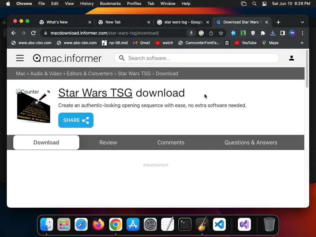Open the History menu
This screenshot has width=316, height=237.
tap(87, 3)
